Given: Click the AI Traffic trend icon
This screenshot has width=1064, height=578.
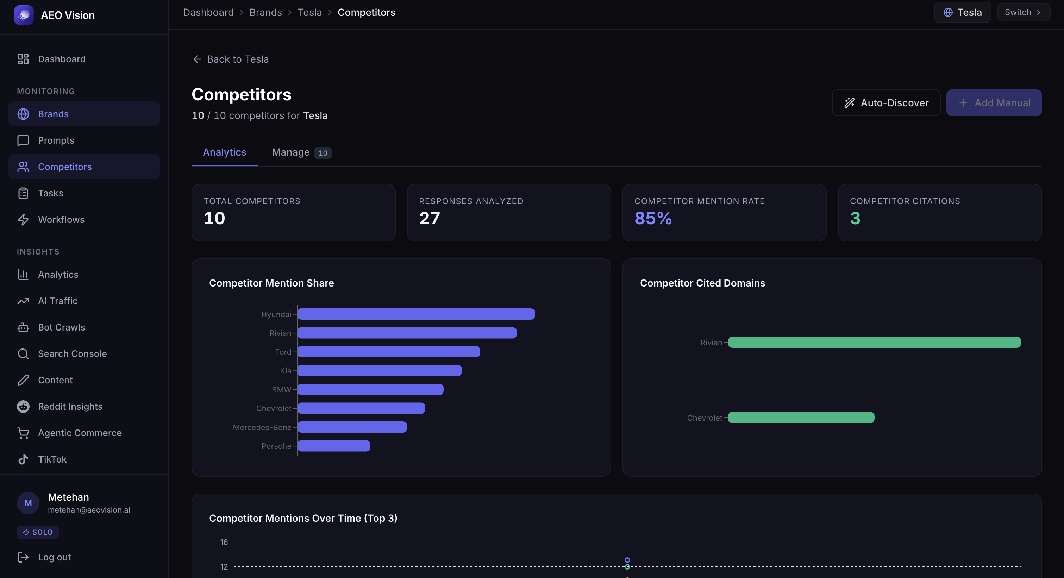Looking at the screenshot, I should tap(23, 301).
